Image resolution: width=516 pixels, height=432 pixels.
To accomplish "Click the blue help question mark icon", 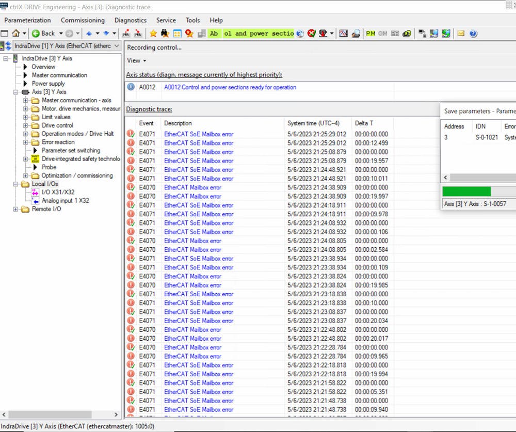I will point(473,34).
